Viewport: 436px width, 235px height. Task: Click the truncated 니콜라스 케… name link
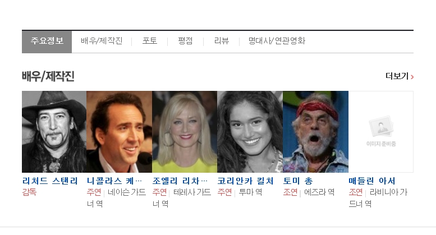click(114, 181)
